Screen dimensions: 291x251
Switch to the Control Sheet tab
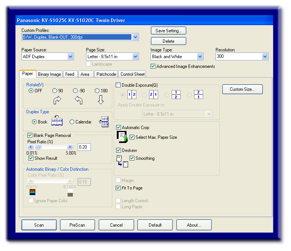pyautogui.click(x=133, y=74)
